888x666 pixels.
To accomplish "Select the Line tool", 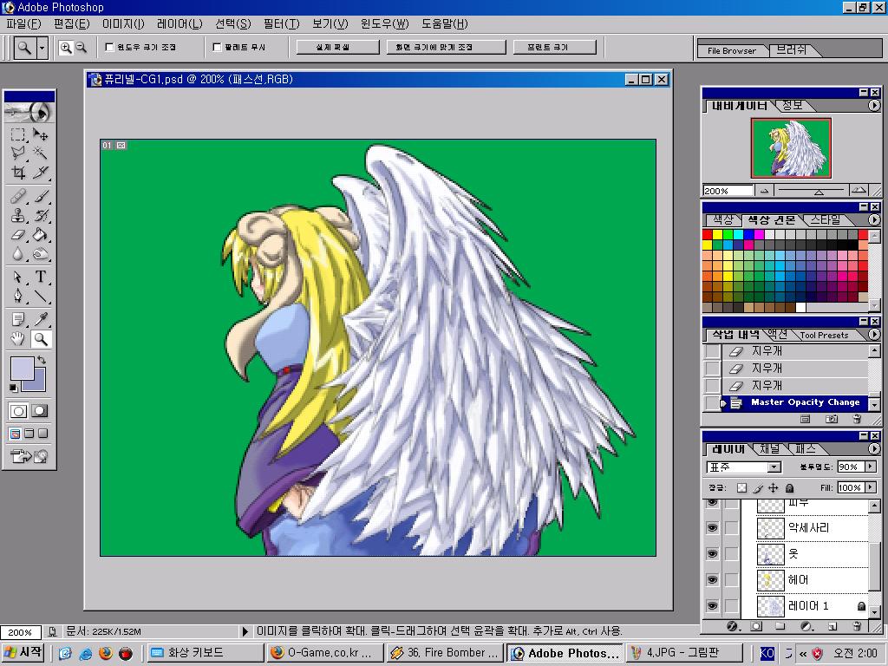I will tap(40, 296).
